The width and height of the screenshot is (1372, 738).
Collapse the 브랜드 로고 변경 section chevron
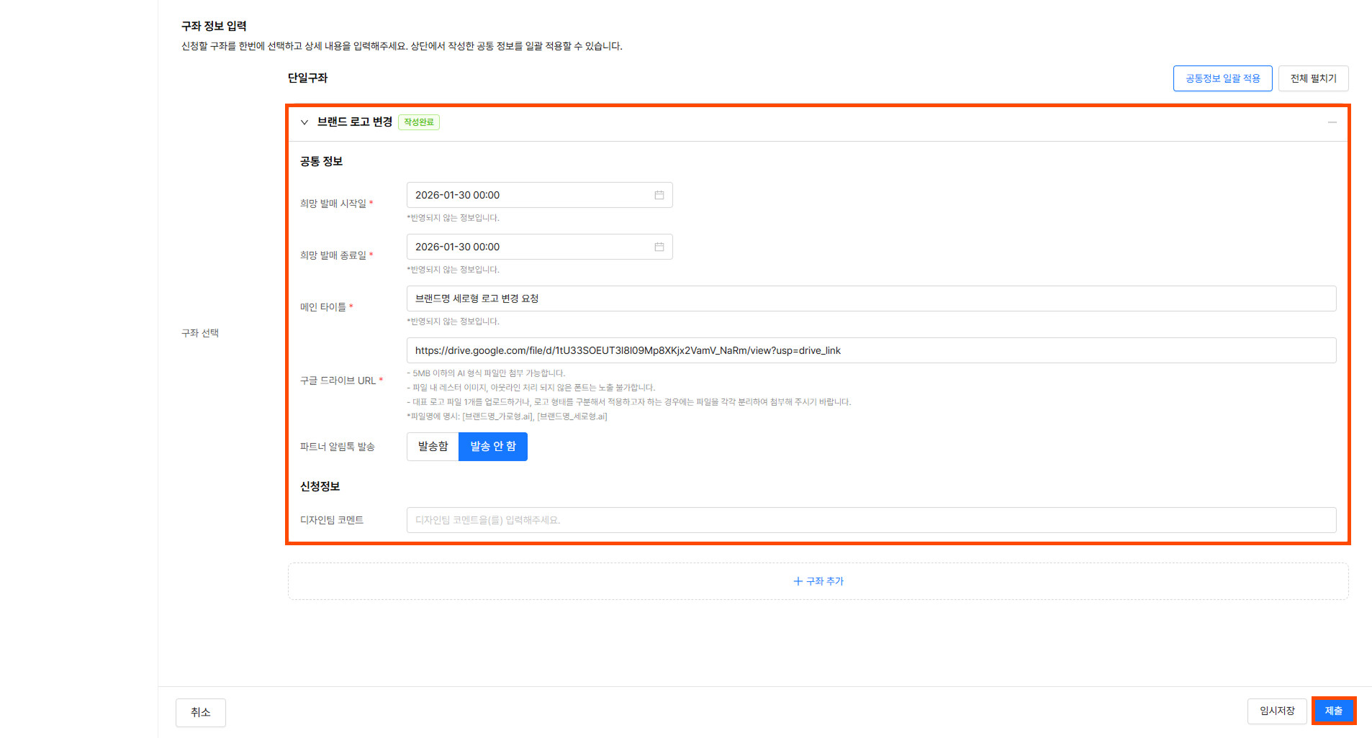tap(304, 122)
